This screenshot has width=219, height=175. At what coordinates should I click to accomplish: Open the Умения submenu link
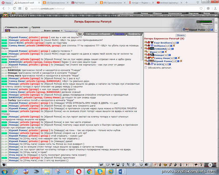(146, 15)
